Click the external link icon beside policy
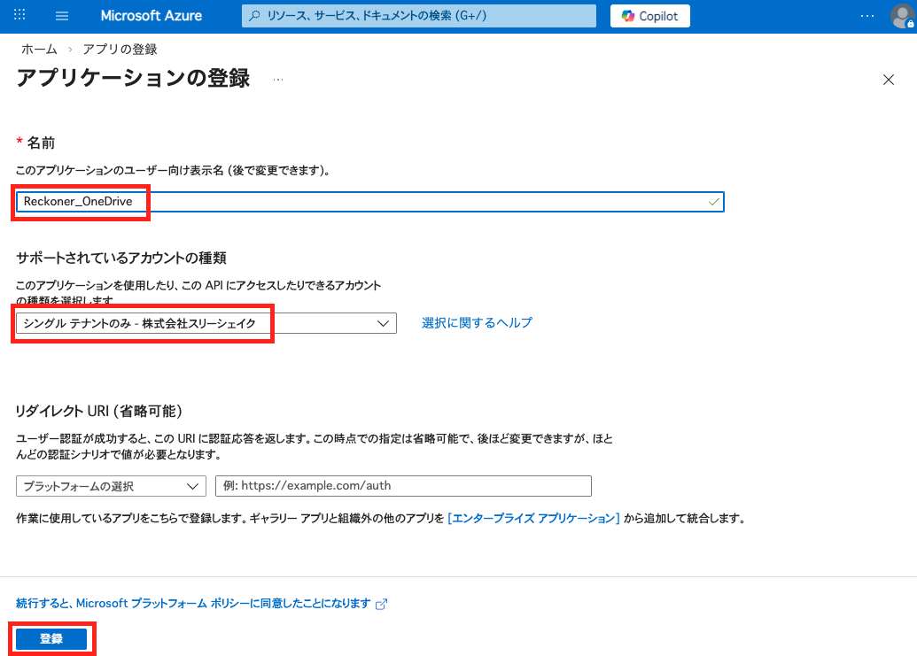Viewport: 917px width, 656px height. (x=381, y=604)
